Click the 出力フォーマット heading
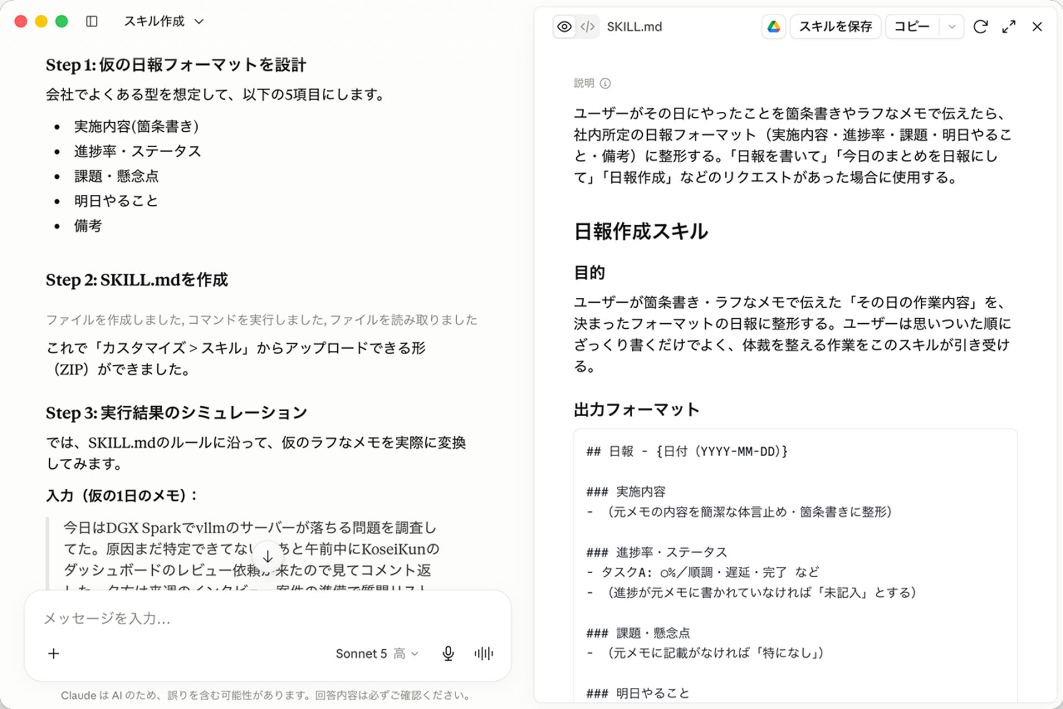 click(x=637, y=410)
